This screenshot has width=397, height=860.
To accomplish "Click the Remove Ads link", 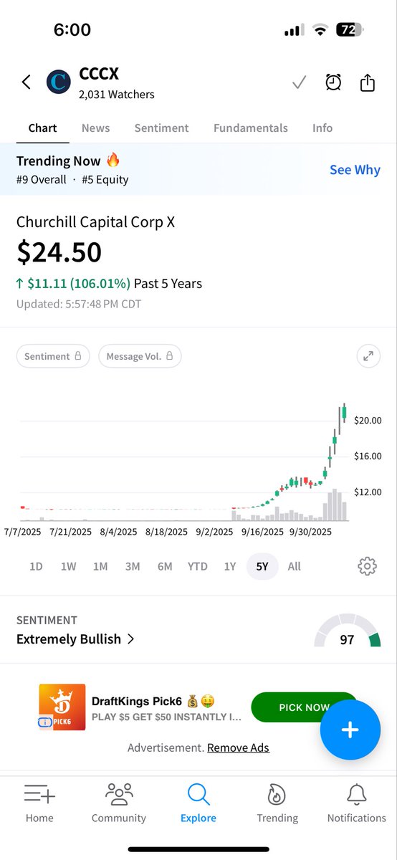I will coord(238,747).
